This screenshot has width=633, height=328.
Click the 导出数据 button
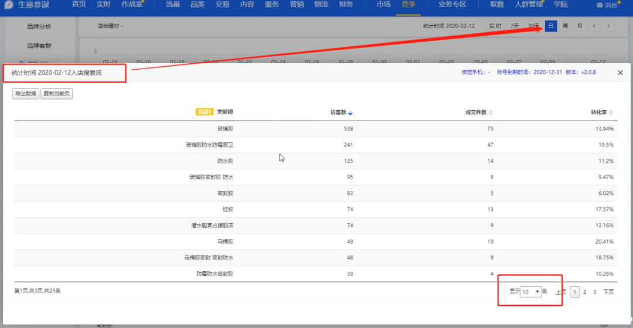25,94
